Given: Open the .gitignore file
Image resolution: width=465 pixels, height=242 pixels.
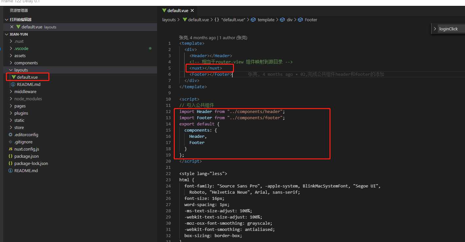Looking at the screenshot, I should click(x=80, y=142).
